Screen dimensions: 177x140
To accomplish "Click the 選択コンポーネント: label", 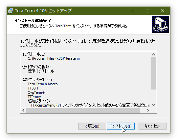I will pos(37,80).
